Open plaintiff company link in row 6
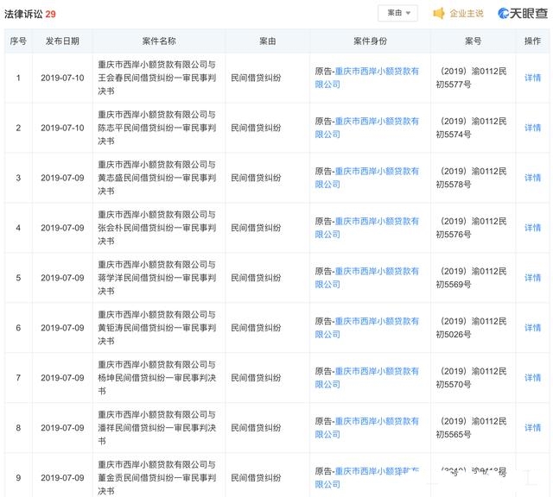 366,328
